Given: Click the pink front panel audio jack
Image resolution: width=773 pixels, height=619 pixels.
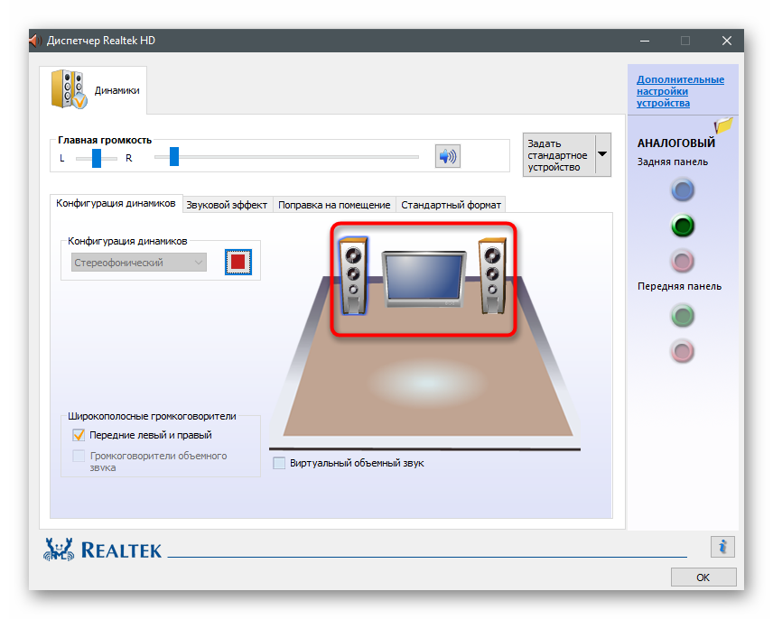Looking at the screenshot, I should (683, 350).
